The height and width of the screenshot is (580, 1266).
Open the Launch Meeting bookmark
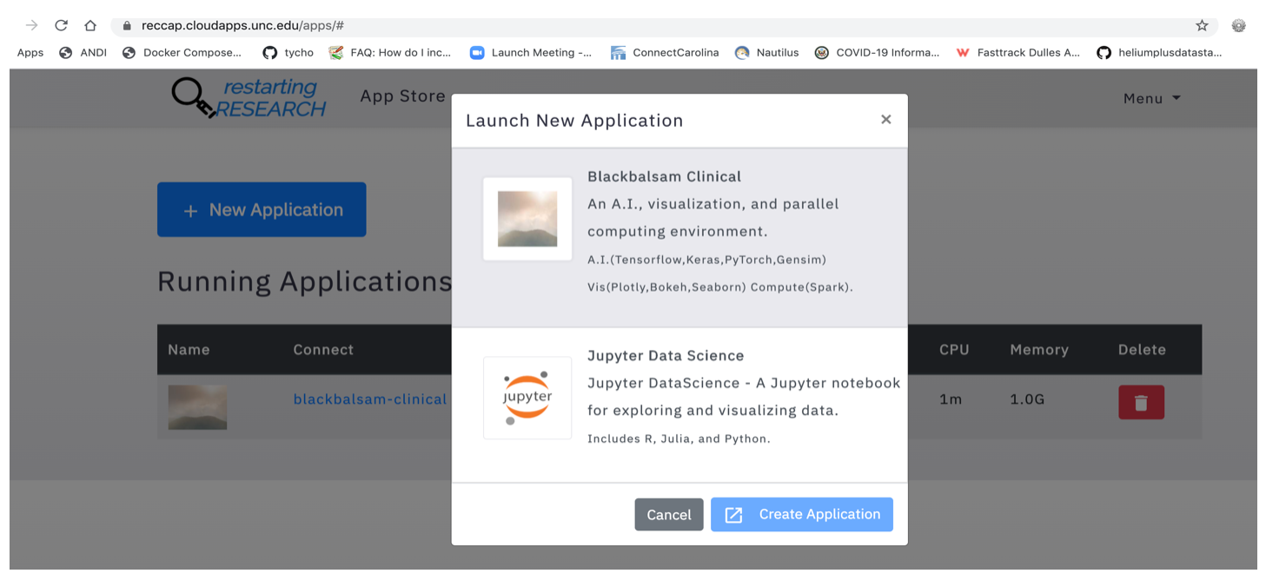531,52
